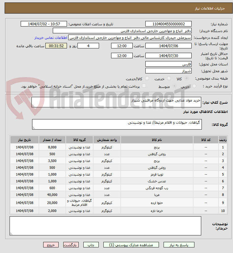
Task: Click لوبیا قرمز item in row 5
Action: pyautogui.click(x=157, y=174)
